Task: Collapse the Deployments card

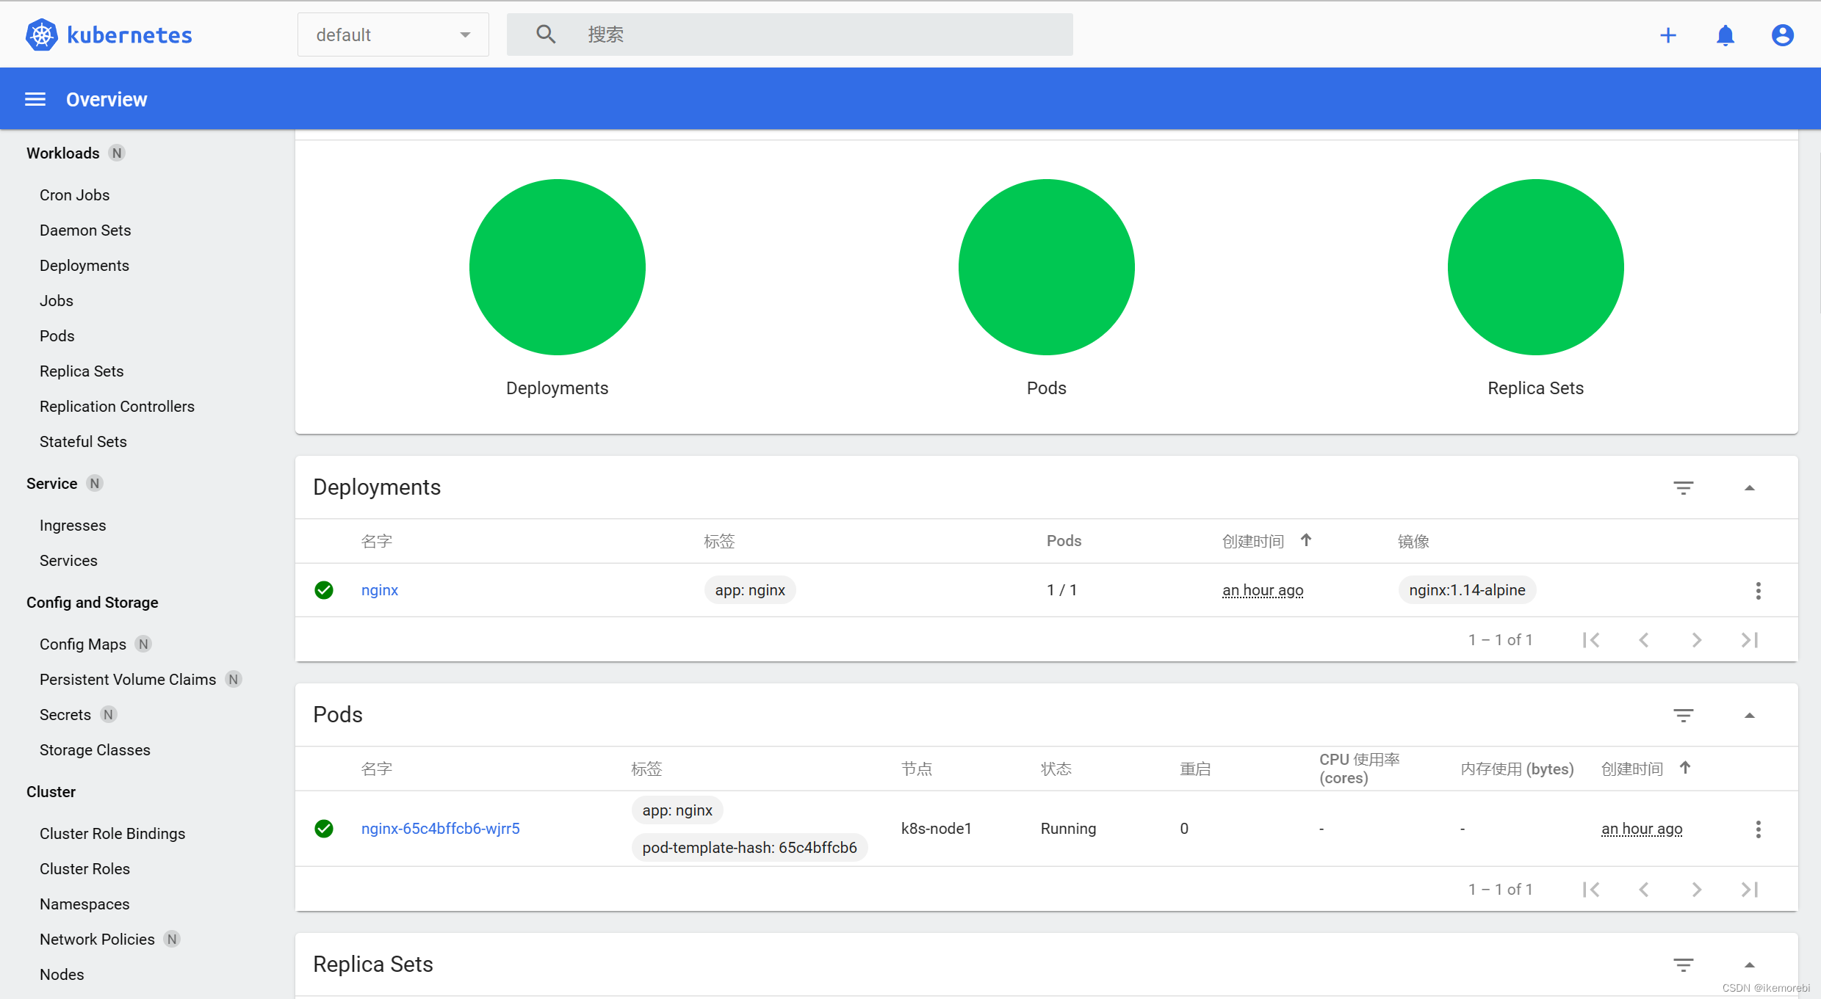Action: 1749,487
